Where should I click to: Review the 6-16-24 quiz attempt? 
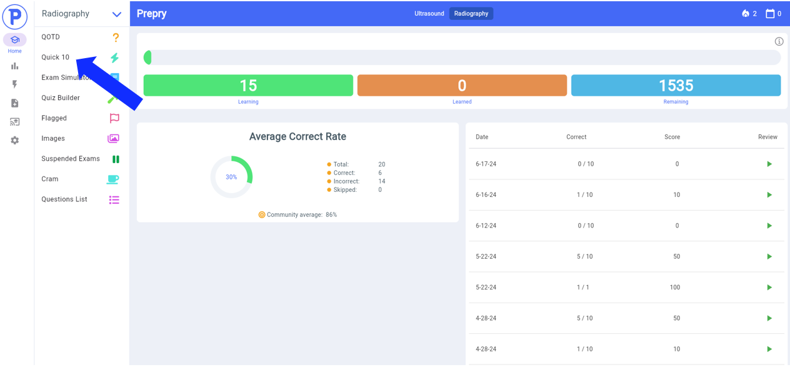[x=769, y=195]
